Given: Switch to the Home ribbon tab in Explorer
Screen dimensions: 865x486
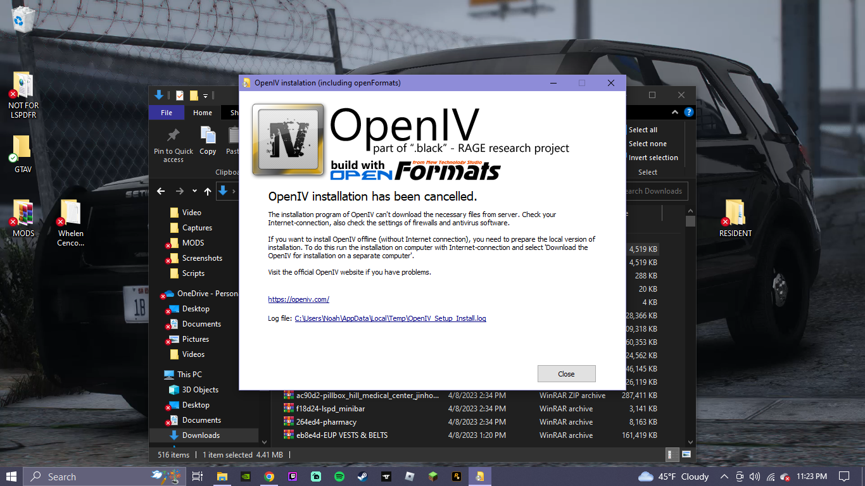Looking at the screenshot, I should coord(203,113).
